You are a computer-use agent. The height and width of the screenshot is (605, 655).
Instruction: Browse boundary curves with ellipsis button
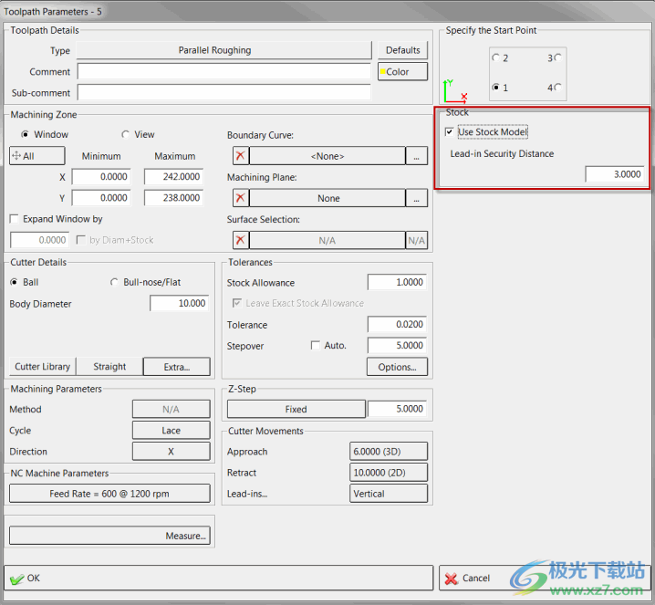(417, 156)
